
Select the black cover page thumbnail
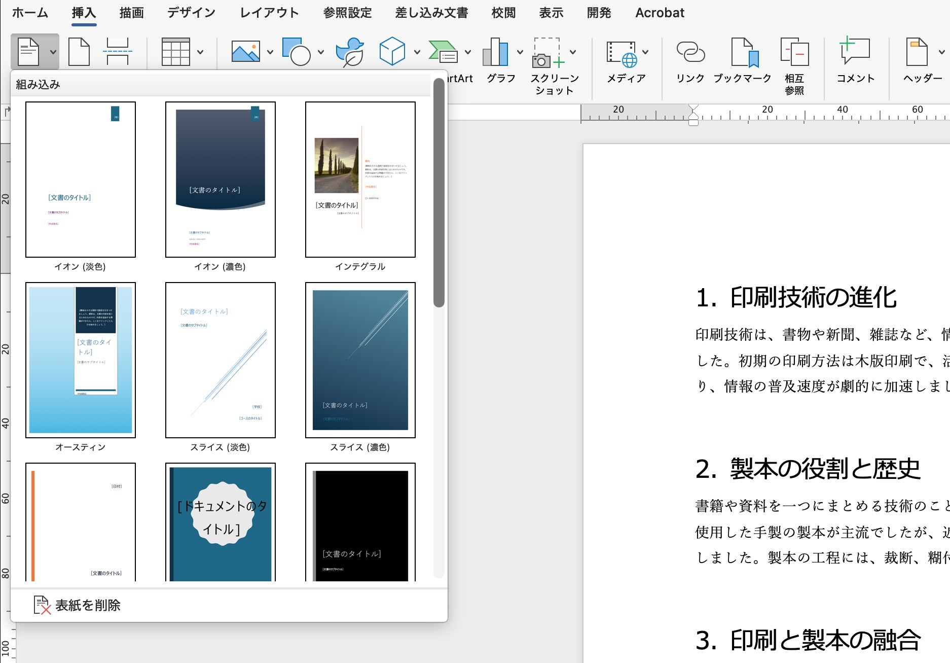[x=360, y=522]
